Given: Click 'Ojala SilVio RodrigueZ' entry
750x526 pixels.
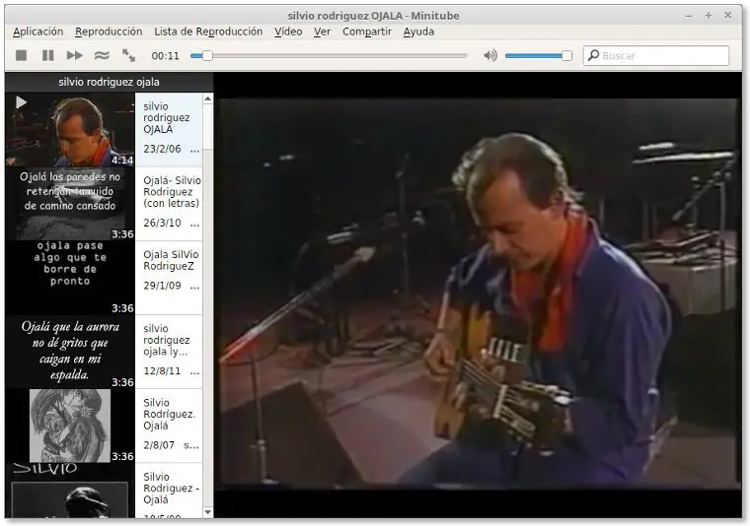Looking at the screenshot, I should click(171, 260).
